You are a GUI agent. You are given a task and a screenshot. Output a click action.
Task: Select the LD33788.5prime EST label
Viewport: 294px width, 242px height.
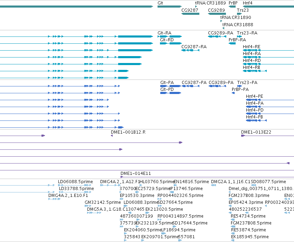click(x=76, y=189)
